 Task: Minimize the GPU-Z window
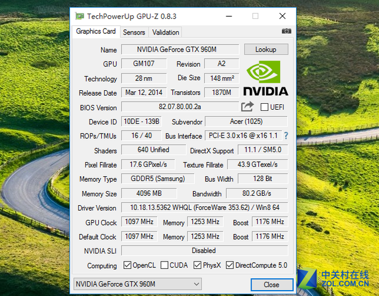[x=229, y=16]
